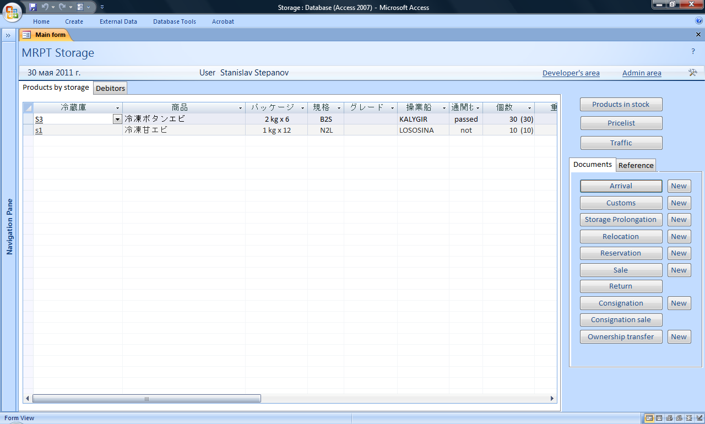Image resolution: width=705 pixels, height=424 pixels.
Task: Switch to PivotChart View in status bar
Action: pos(679,418)
